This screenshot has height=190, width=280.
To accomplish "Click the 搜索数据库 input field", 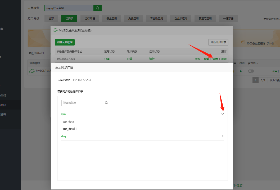I will click(86, 103).
